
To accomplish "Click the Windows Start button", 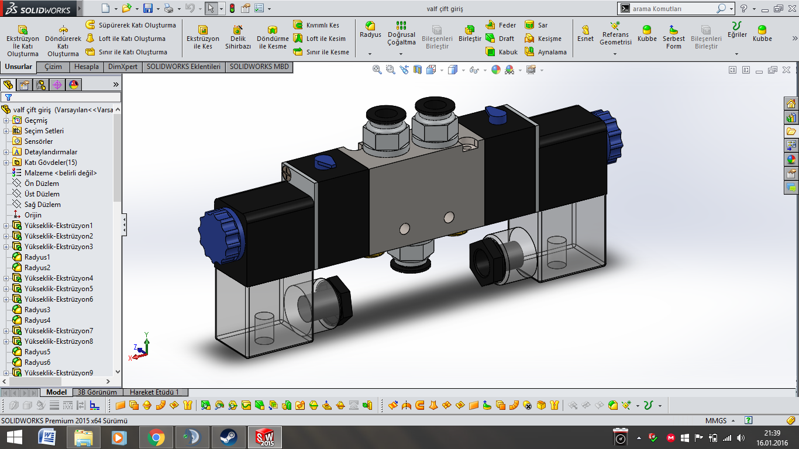I will coord(14,437).
